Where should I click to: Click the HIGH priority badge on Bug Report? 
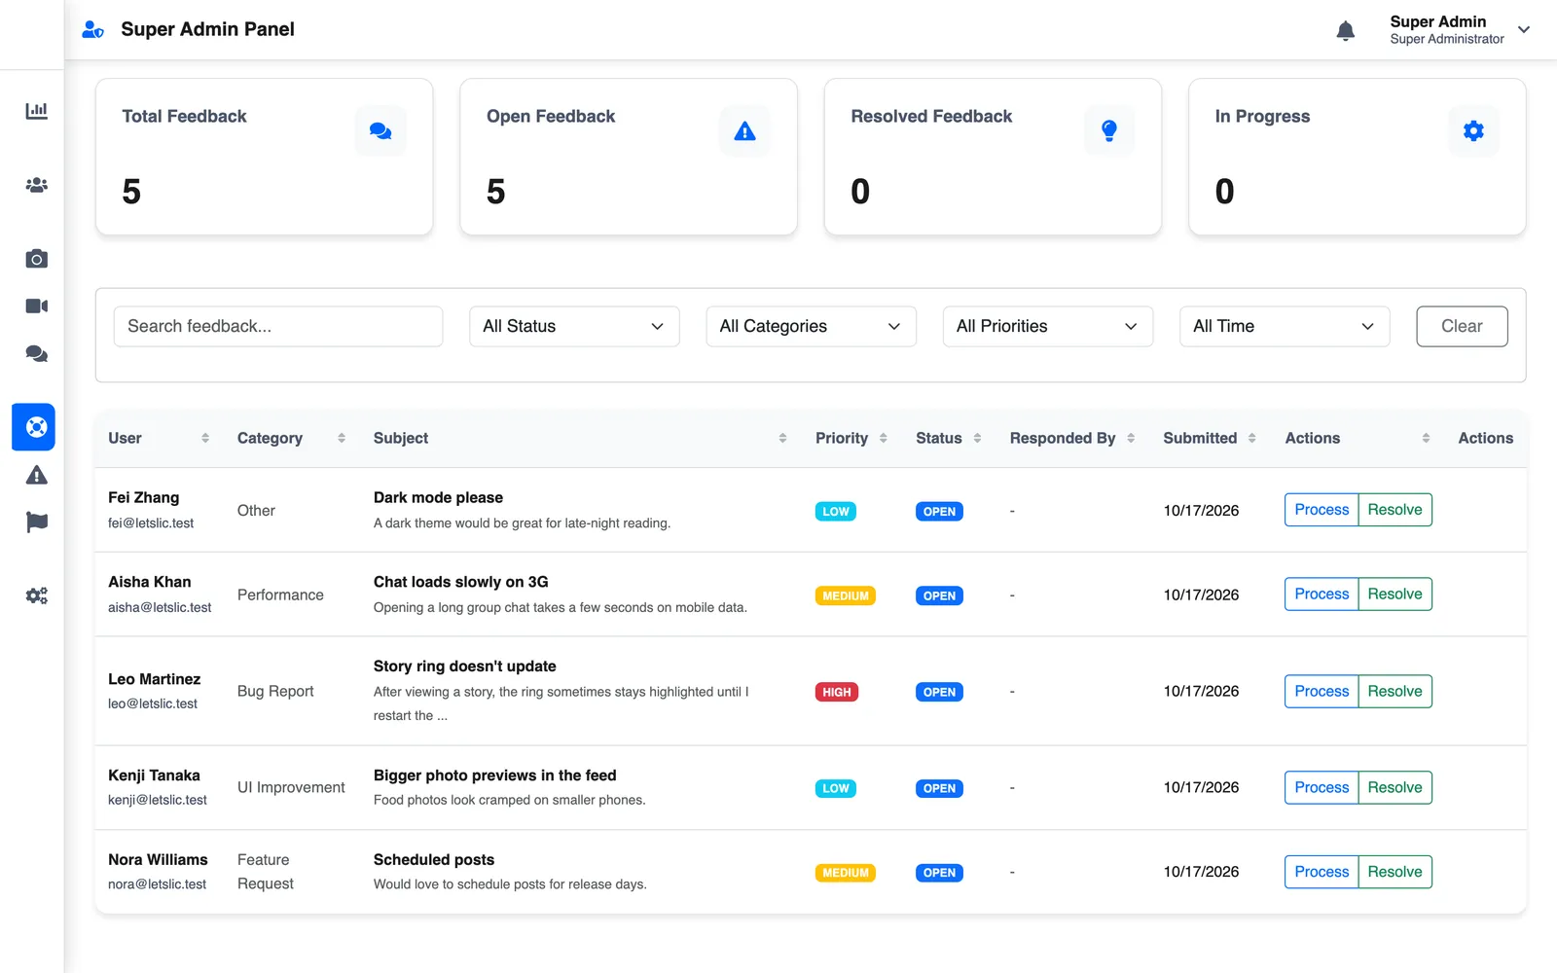tap(837, 693)
